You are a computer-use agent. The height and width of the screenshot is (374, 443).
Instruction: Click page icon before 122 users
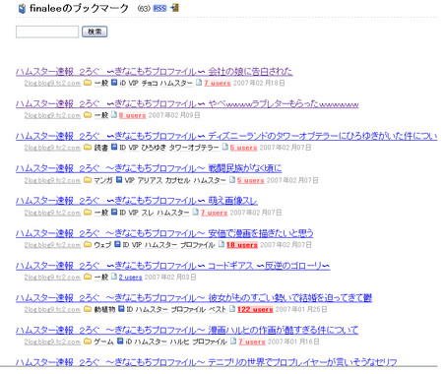coord(232,309)
